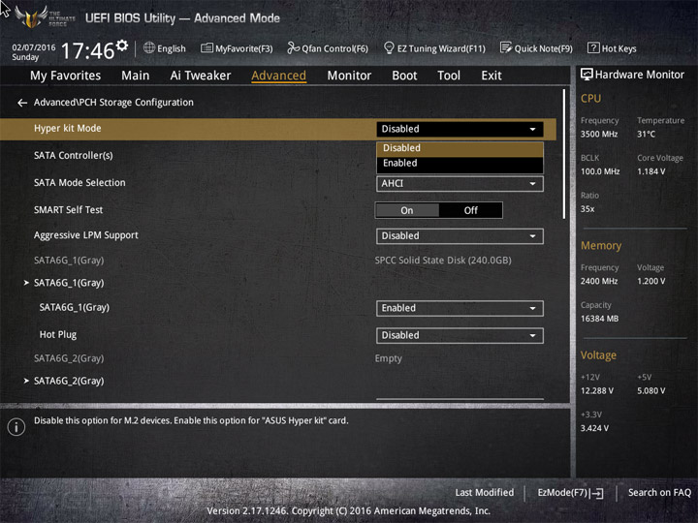Viewport: 698px width, 523px height.
Task: Select the Advanced tab
Action: (x=278, y=76)
